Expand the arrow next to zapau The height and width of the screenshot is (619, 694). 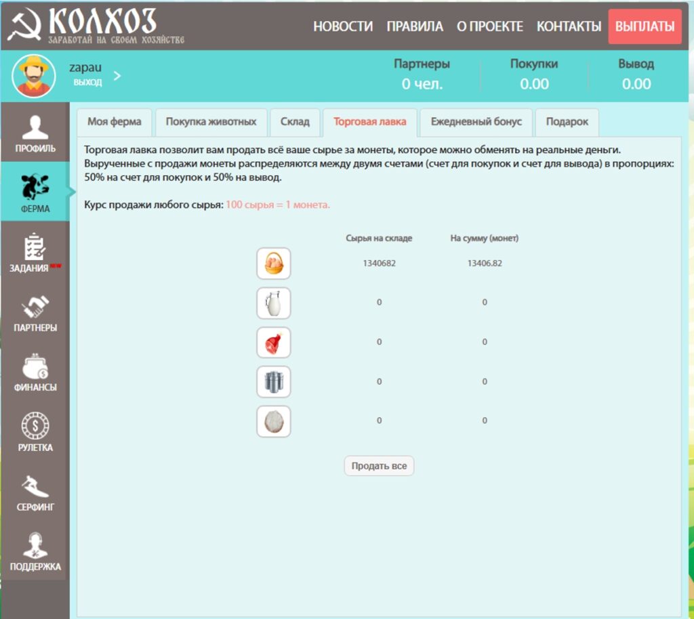point(117,76)
